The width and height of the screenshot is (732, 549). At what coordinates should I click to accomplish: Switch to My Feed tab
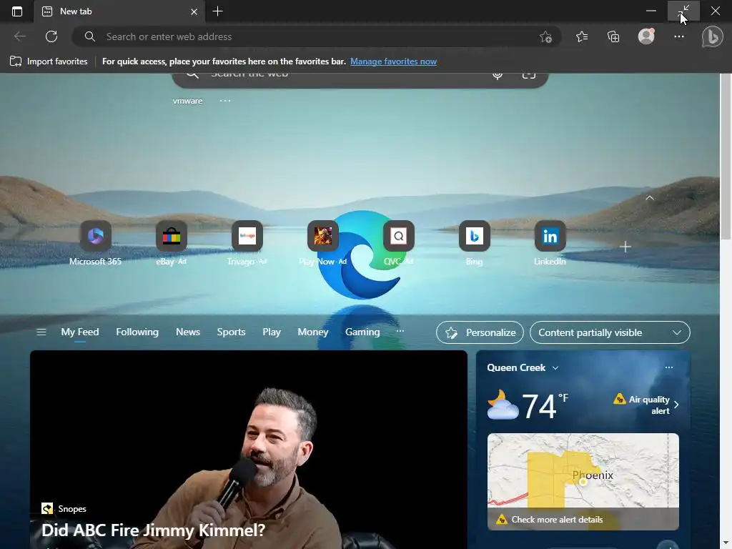[x=80, y=332]
